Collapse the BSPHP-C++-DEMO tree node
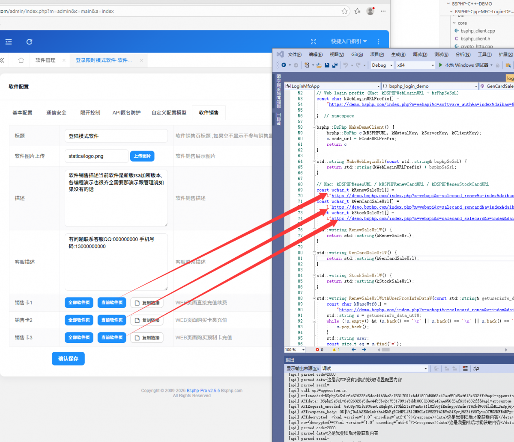Screen dimensions: 514x442 (448, 4)
